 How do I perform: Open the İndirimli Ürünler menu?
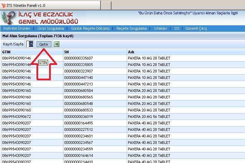pyautogui.click(x=17, y=28)
